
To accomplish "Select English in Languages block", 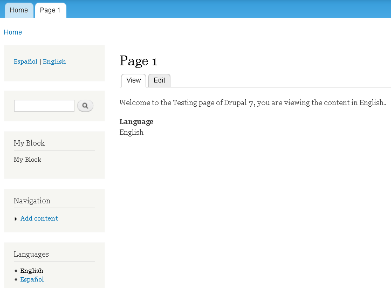I will coord(32,271).
